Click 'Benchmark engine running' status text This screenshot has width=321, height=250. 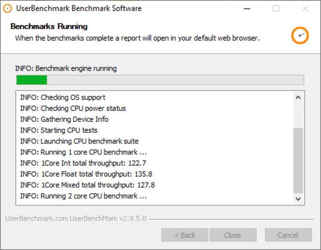(x=66, y=68)
